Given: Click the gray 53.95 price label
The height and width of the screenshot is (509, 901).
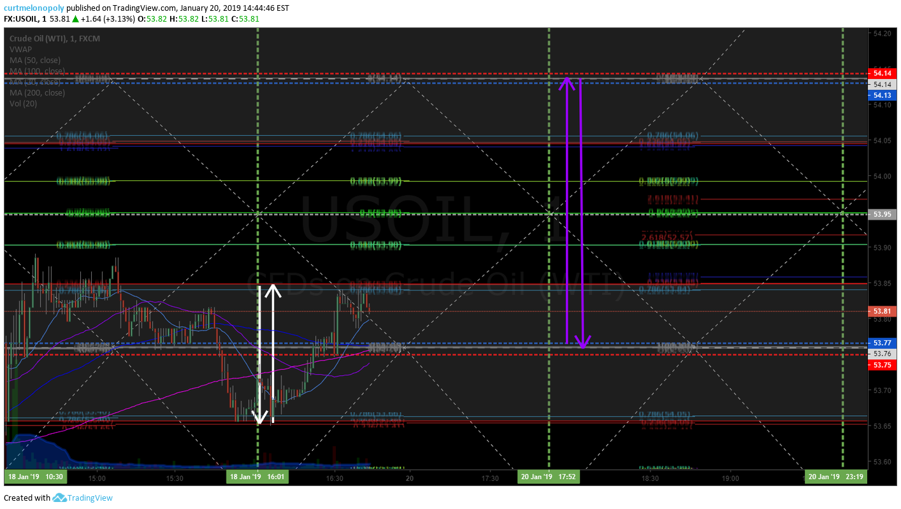Looking at the screenshot, I should pyautogui.click(x=883, y=214).
